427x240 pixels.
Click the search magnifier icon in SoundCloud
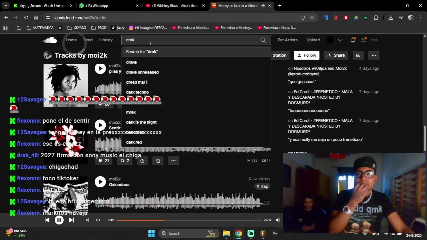(x=263, y=40)
